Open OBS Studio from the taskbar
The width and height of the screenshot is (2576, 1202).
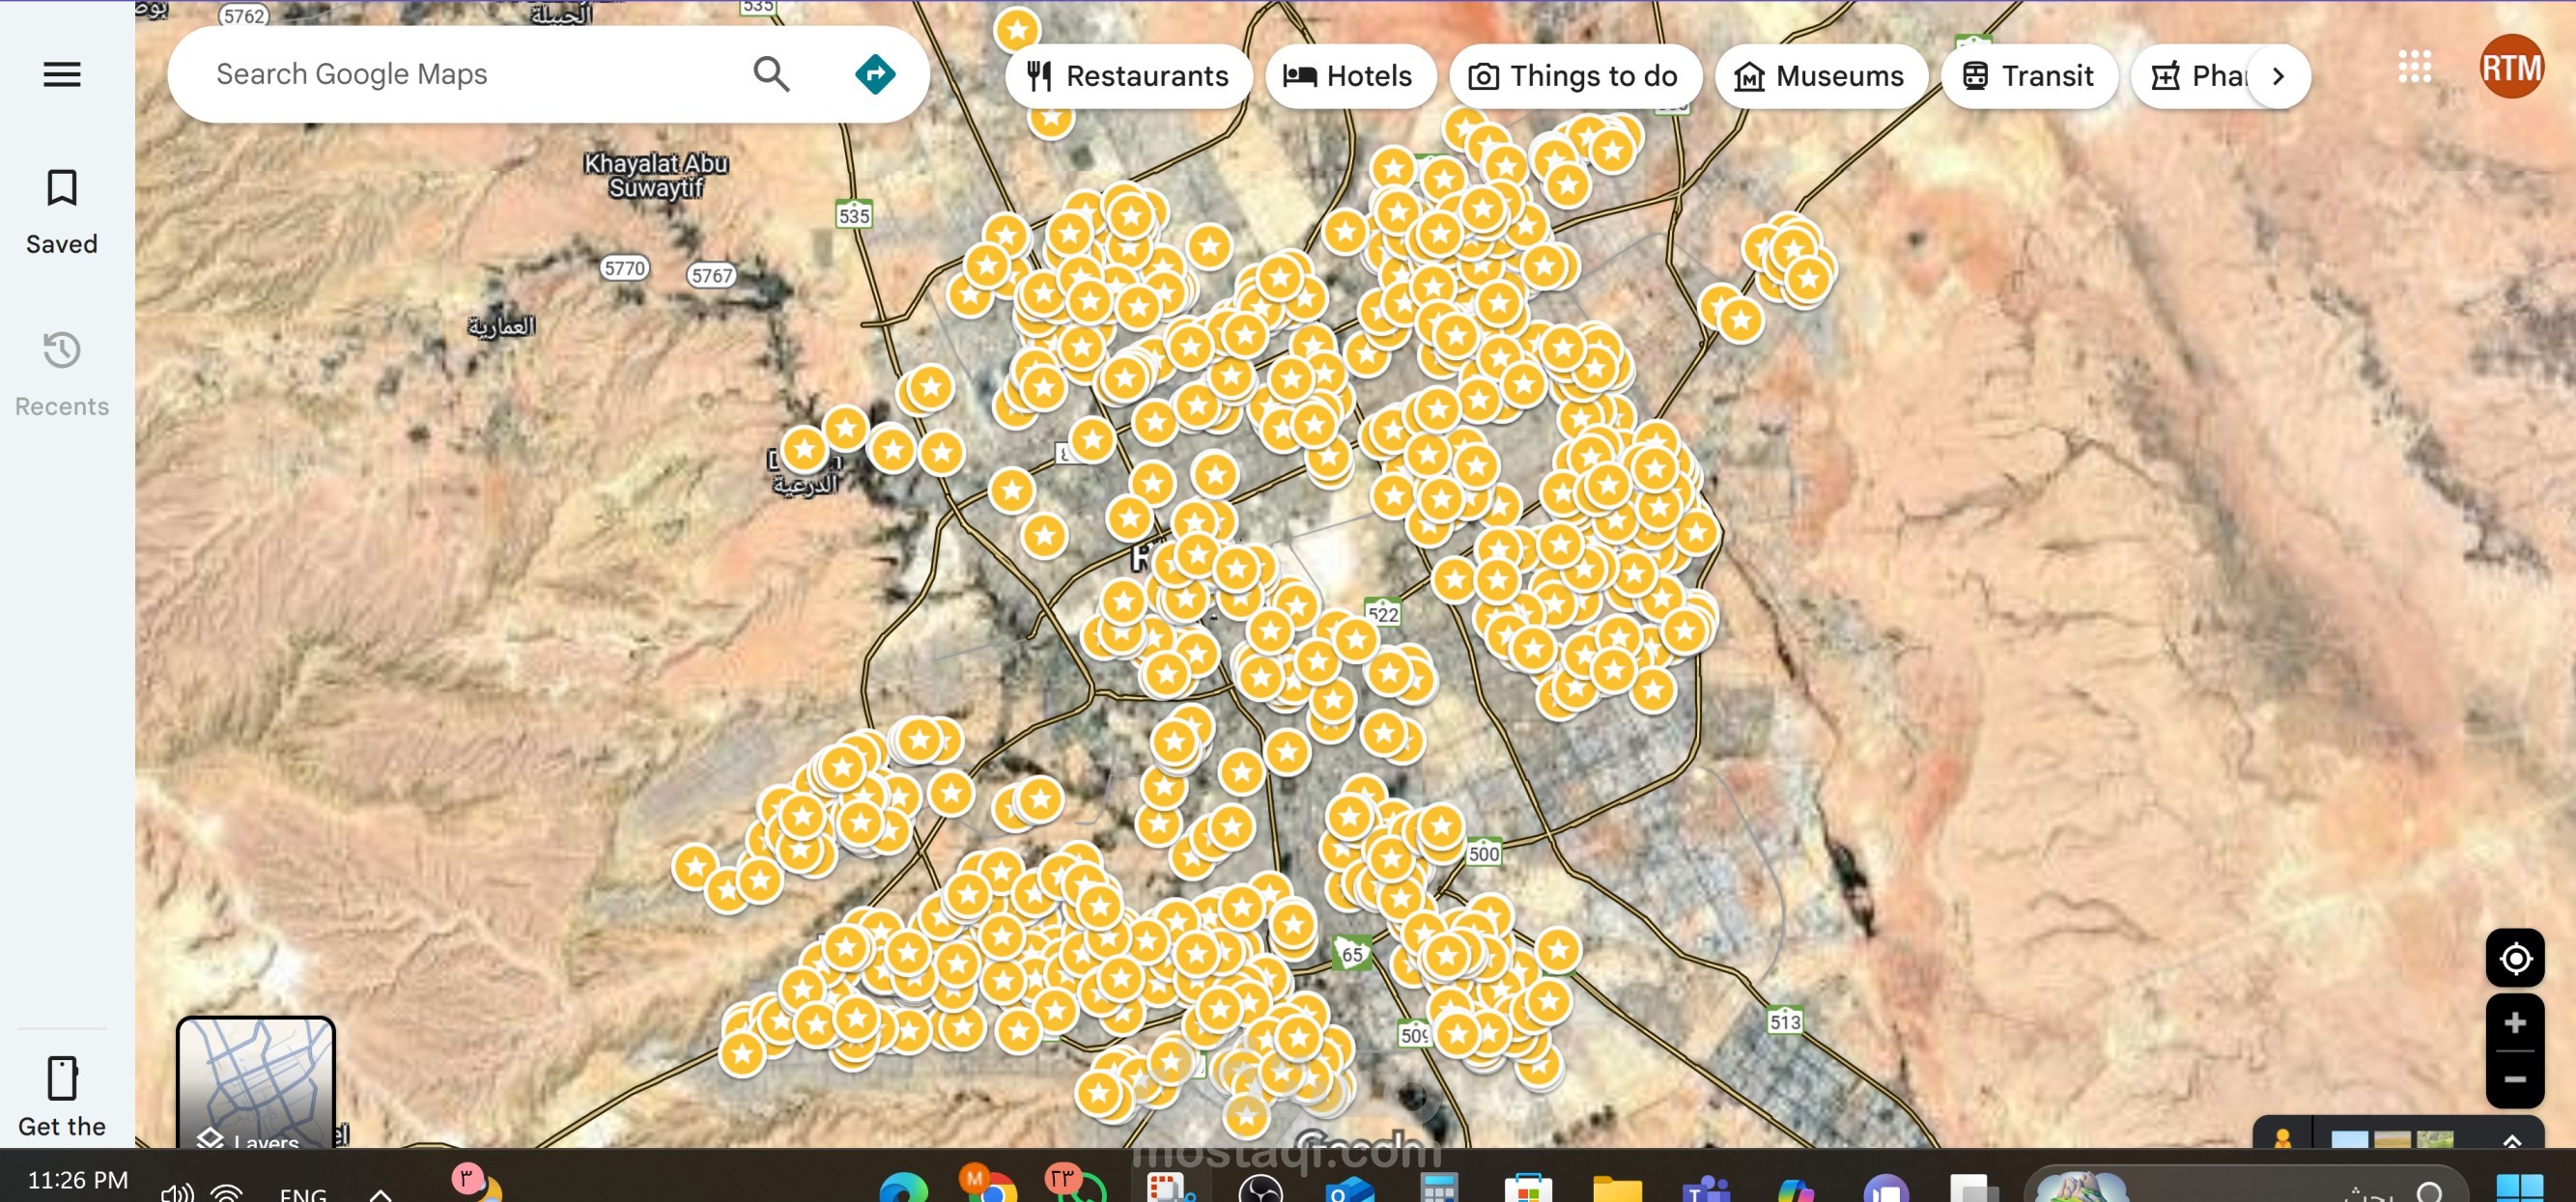click(1260, 1187)
